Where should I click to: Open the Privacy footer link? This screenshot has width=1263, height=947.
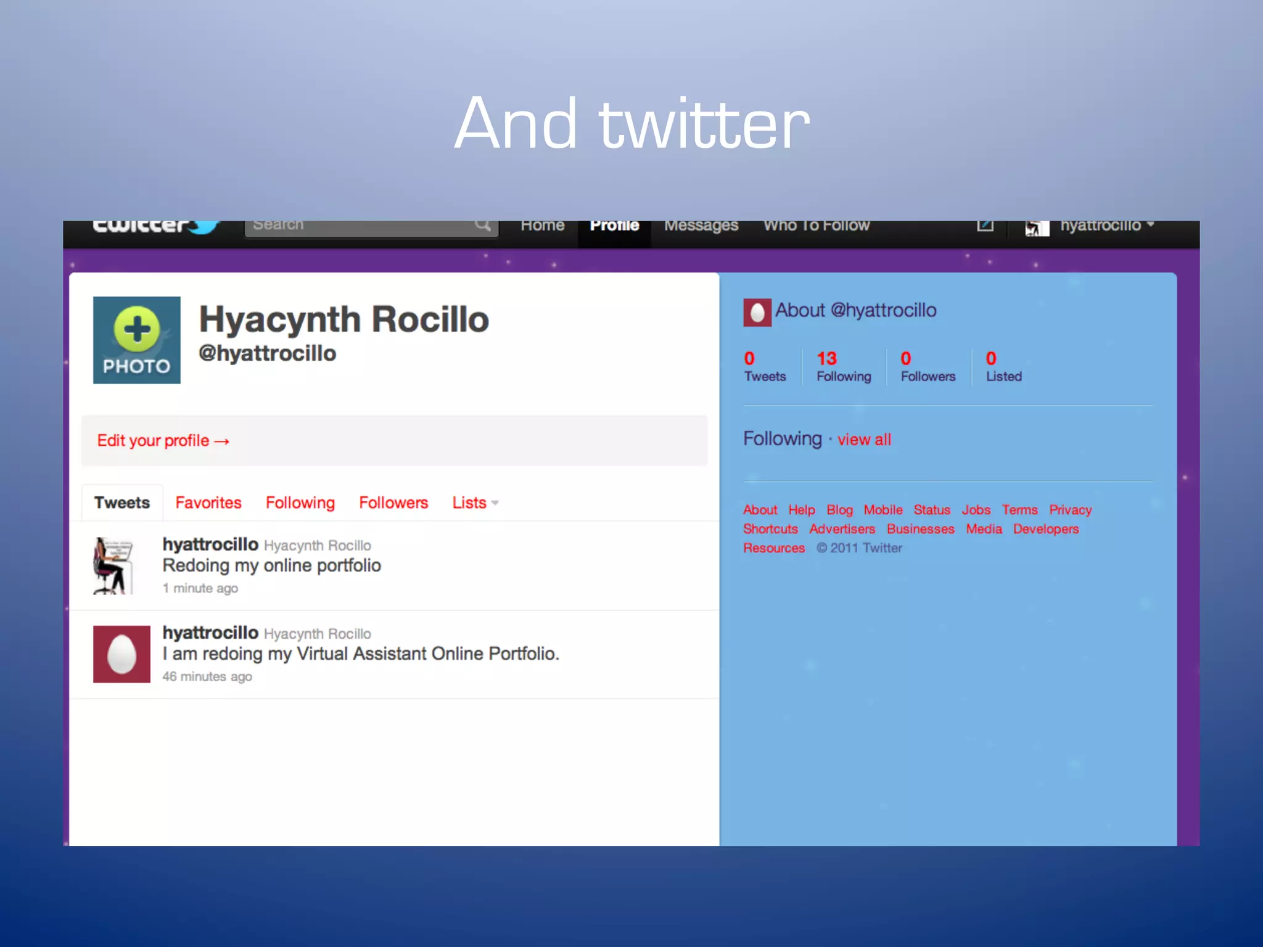(1071, 510)
